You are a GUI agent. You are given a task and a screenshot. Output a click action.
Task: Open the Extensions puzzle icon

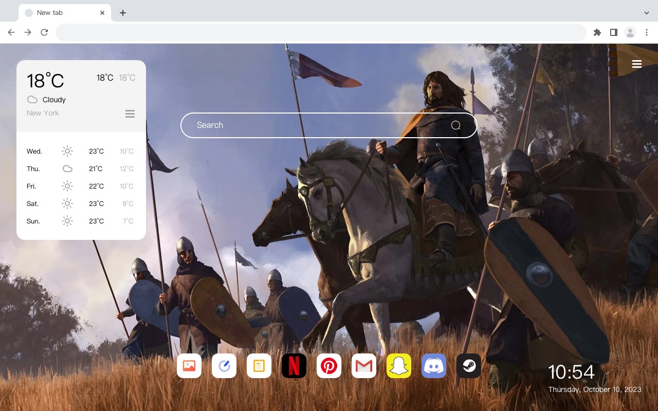(x=597, y=32)
